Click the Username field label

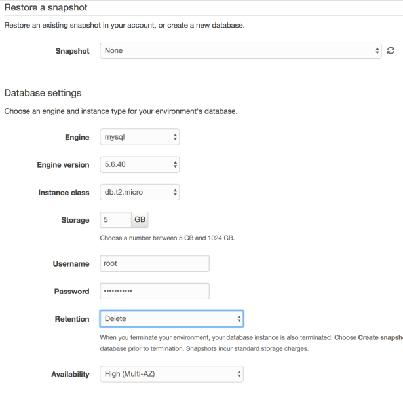coord(71,263)
